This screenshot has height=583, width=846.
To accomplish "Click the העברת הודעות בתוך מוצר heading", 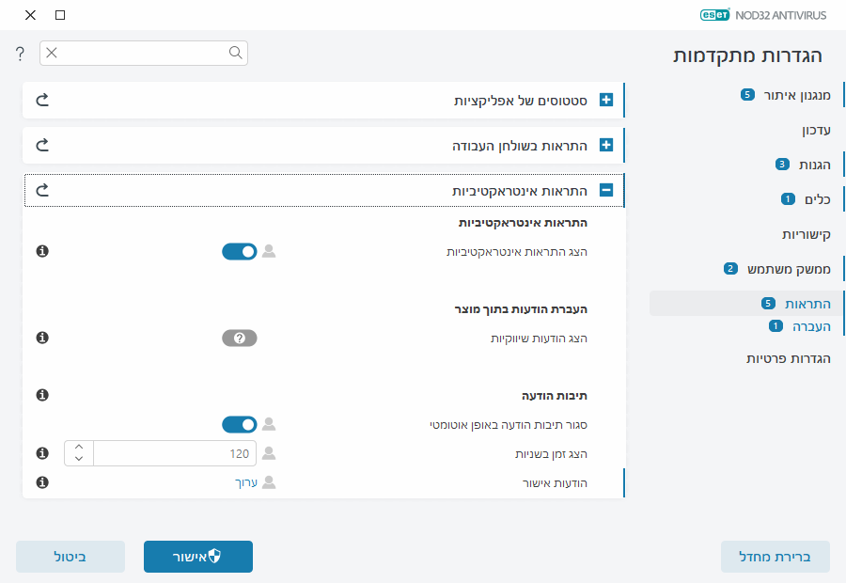I will pyautogui.click(x=521, y=309).
